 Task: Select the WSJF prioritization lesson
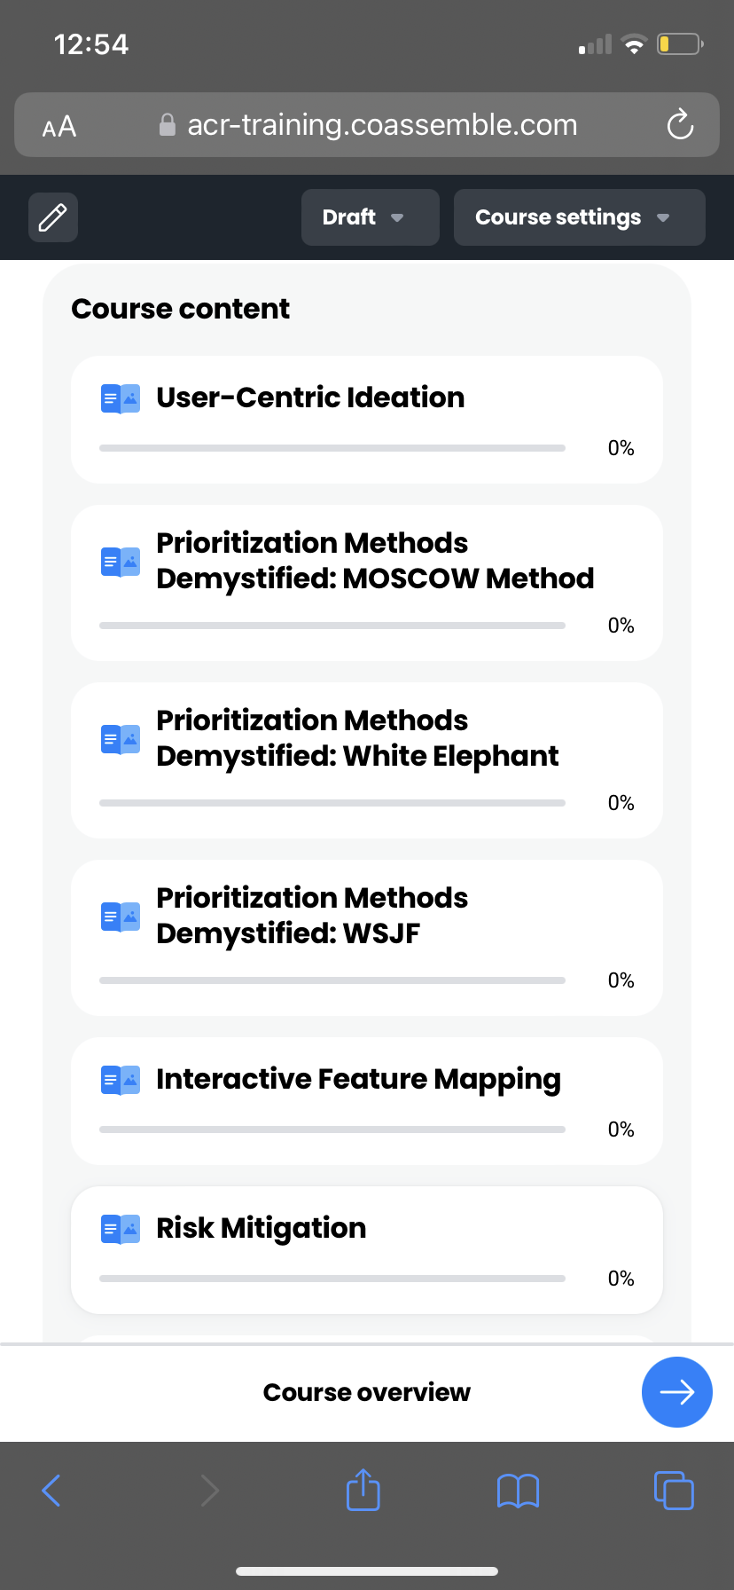(x=312, y=916)
